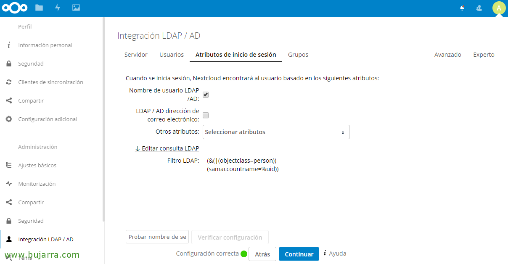Click the list icon for Ajustes básicos

click(x=8, y=165)
